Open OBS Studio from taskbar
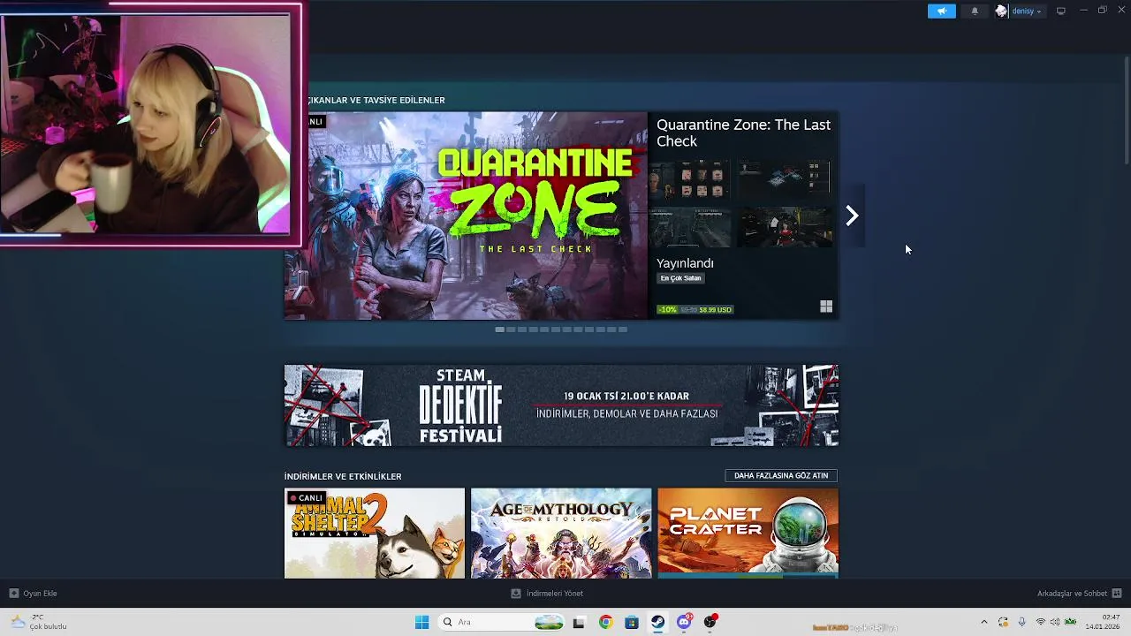 tap(710, 622)
